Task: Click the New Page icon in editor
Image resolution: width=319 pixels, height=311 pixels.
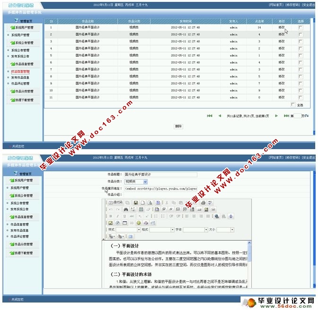Action: point(143,202)
